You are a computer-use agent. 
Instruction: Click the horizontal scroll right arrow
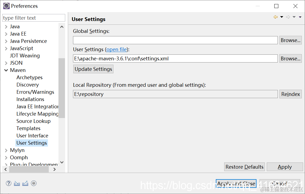click(x=55, y=169)
